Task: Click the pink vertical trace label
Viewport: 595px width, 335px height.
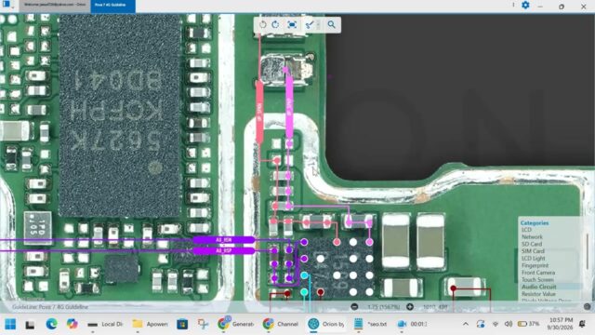Action: pos(289,107)
